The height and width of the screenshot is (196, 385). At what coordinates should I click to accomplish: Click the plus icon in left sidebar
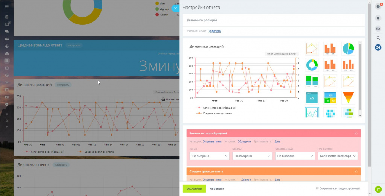(x=7, y=127)
